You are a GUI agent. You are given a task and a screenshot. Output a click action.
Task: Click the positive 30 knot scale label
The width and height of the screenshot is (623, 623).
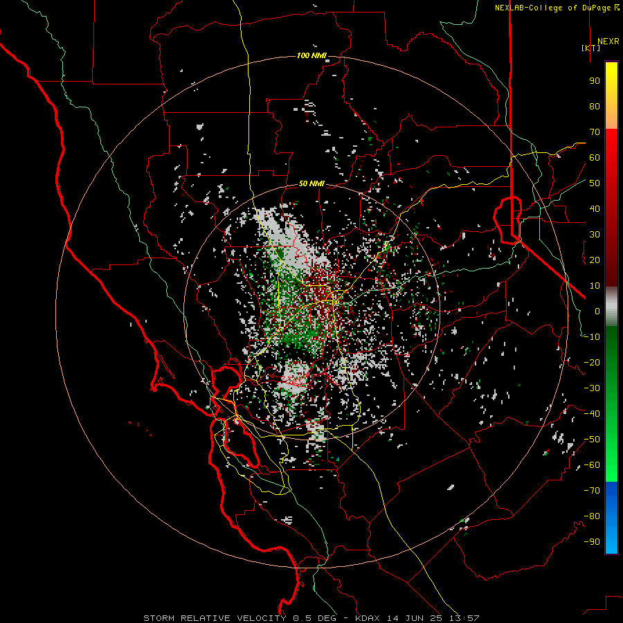pyautogui.click(x=595, y=235)
